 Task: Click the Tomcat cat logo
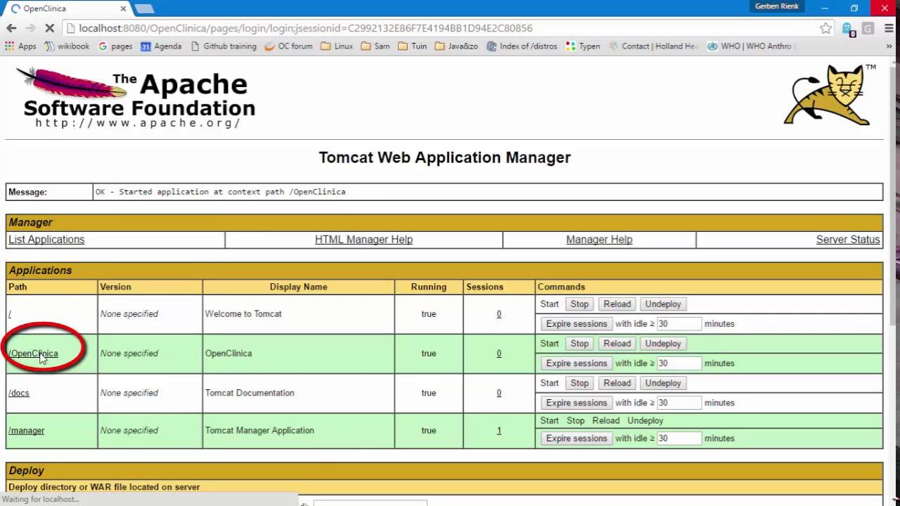tap(830, 94)
